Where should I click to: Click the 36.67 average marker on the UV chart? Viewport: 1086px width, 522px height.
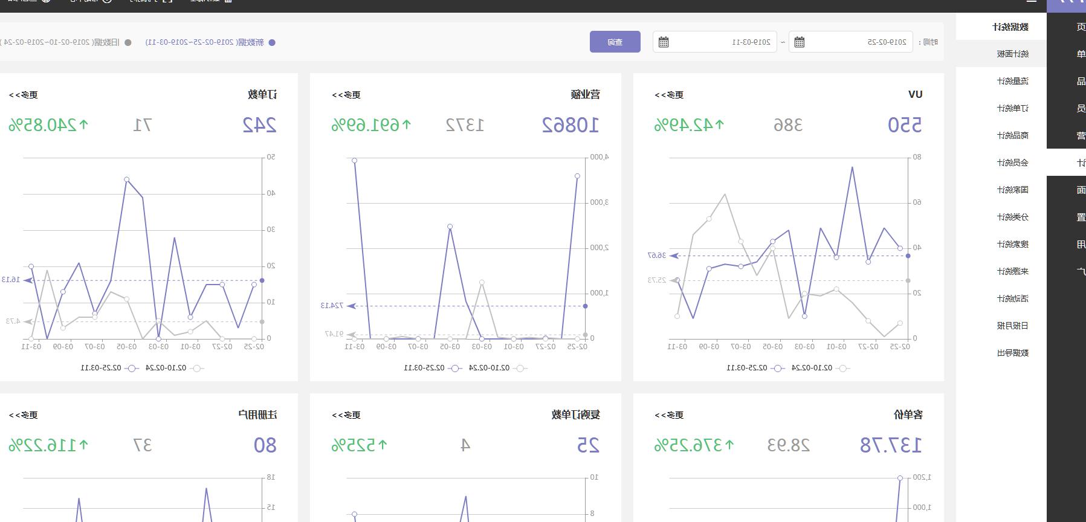657,256
